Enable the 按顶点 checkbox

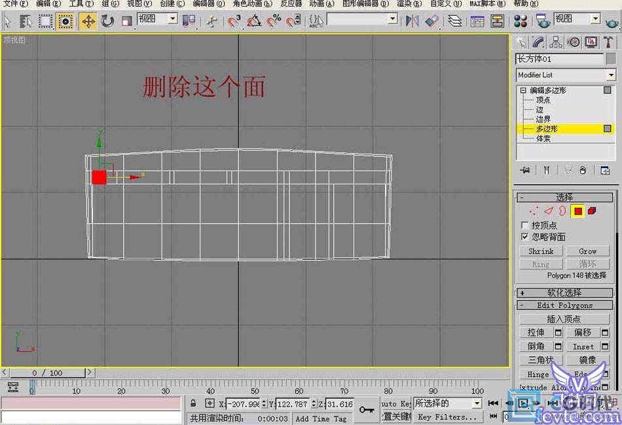(x=524, y=226)
